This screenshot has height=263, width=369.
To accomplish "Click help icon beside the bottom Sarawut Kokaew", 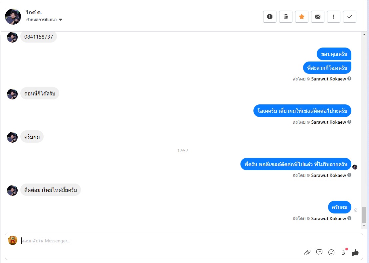I will tap(349, 218).
